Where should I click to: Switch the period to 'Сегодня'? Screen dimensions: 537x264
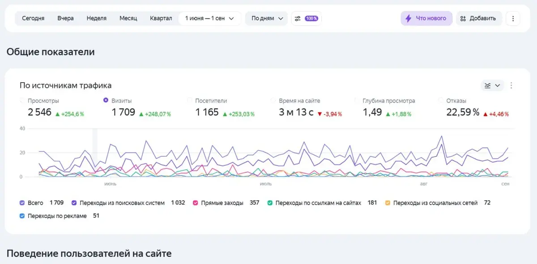click(x=33, y=18)
